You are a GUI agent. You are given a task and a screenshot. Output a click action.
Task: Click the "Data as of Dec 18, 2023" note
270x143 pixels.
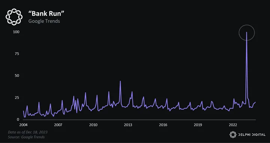click(x=28, y=132)
